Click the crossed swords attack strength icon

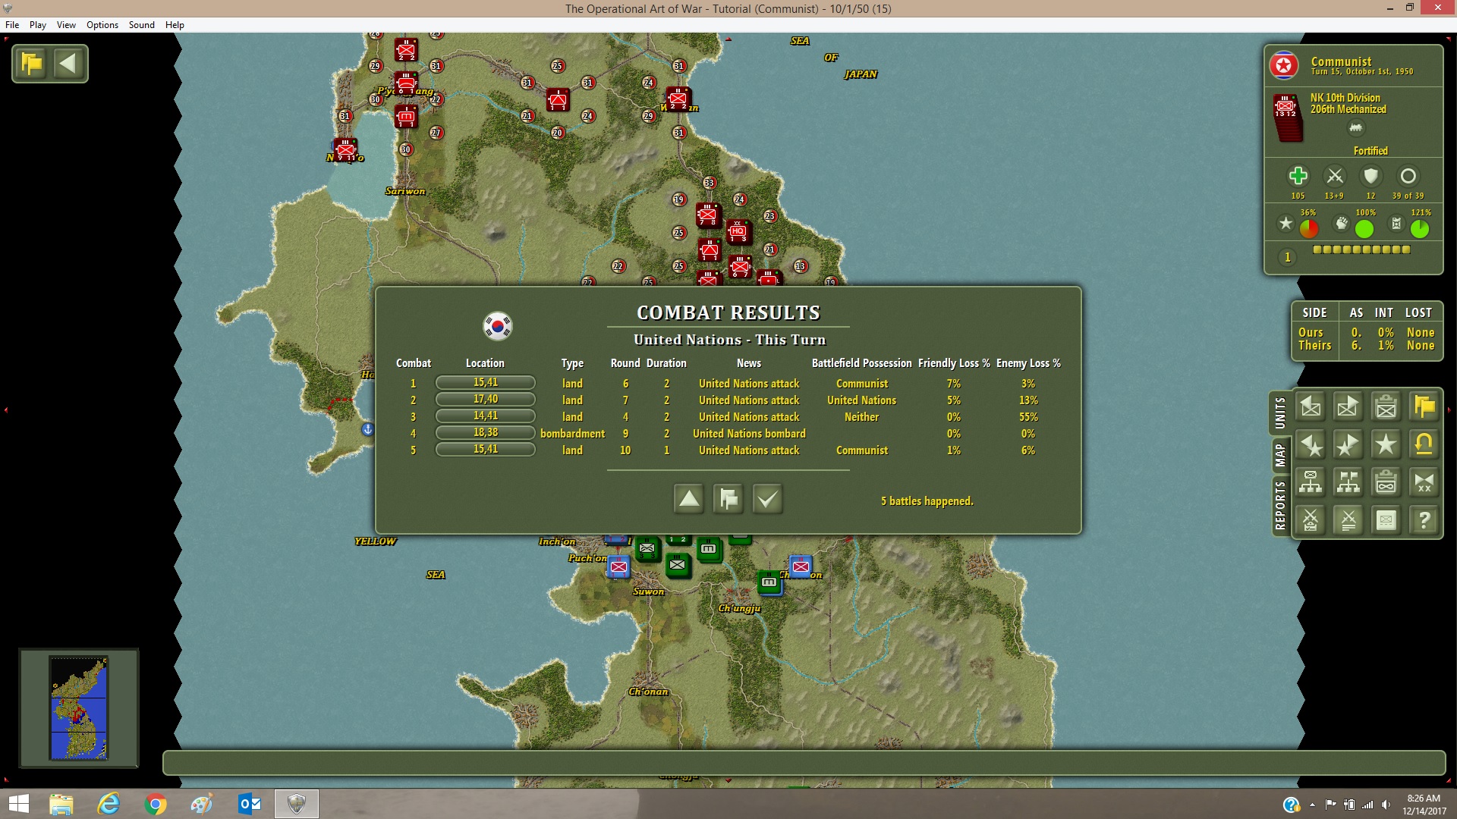tap(1334, 176)
